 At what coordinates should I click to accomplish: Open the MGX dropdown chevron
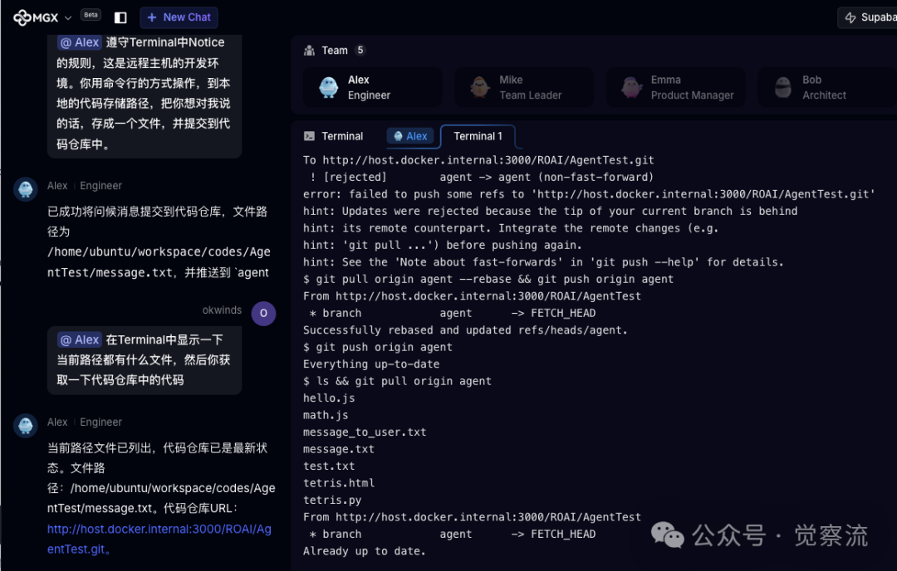67,17
